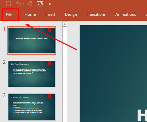Click the slide panel scroll up arrow
The width and height of the screenshot is (147, 122).
(x=65, y=24)
